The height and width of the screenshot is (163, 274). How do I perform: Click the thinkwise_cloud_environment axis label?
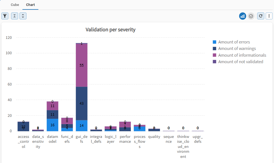[183, 147]
